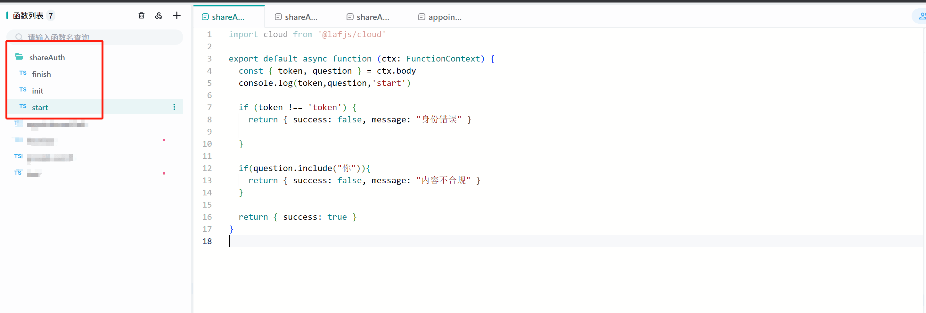Click the magnifier icon in search box

(x=19, y=37)
